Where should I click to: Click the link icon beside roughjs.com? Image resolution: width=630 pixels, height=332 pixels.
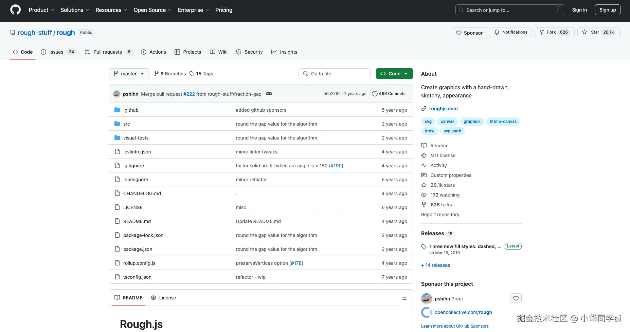[424, 109]
